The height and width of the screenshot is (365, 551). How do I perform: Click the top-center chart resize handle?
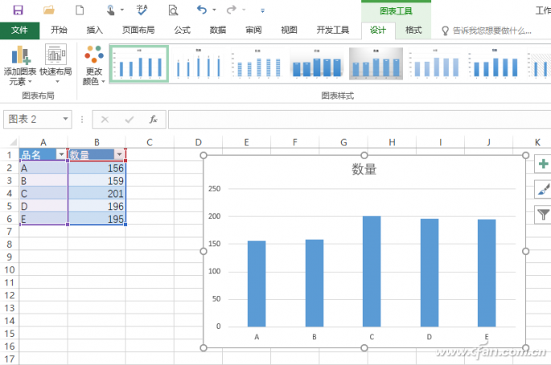point(364,155)
